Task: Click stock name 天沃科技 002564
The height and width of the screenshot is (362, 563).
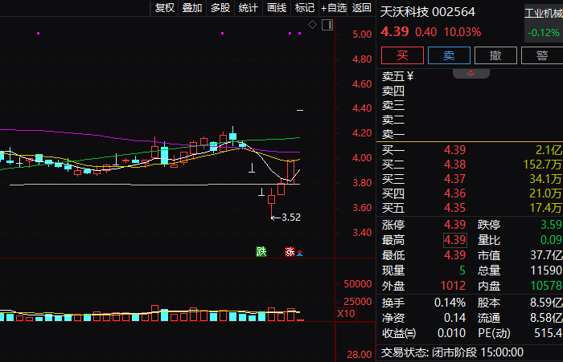Action: click(x=428, y=12)
